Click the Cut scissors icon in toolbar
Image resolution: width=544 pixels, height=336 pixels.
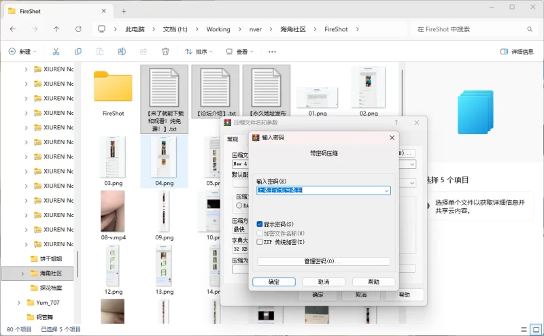click(56, 52)
